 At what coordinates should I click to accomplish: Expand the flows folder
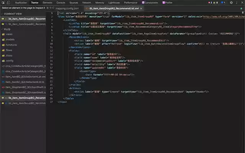(x=9, y=50)
